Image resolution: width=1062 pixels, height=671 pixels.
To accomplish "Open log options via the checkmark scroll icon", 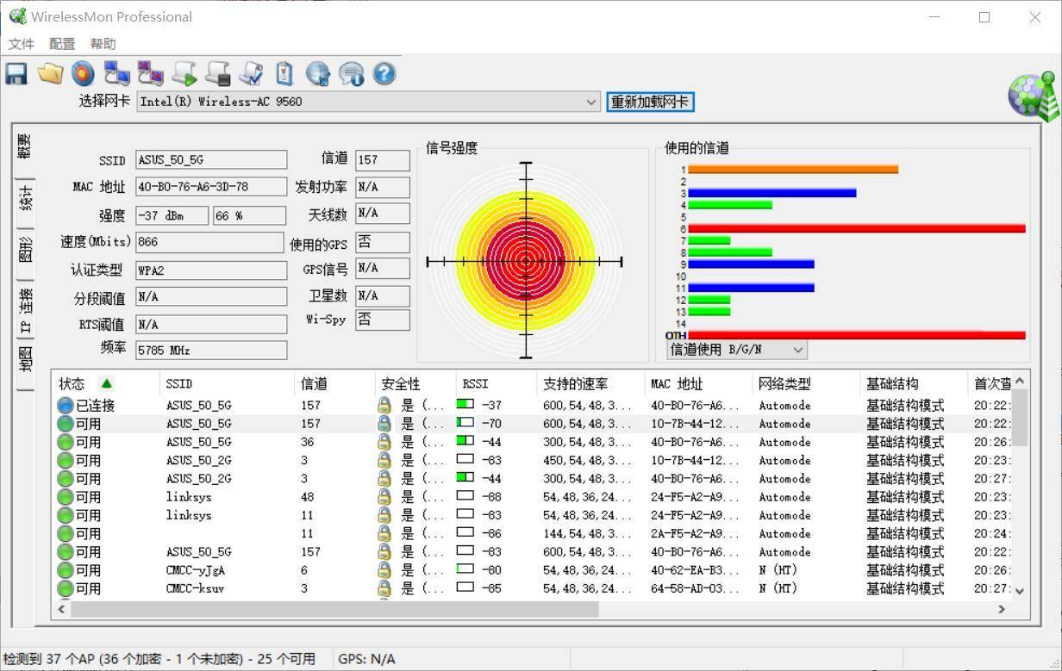I will pyautogui.click(x=251, y=74).
